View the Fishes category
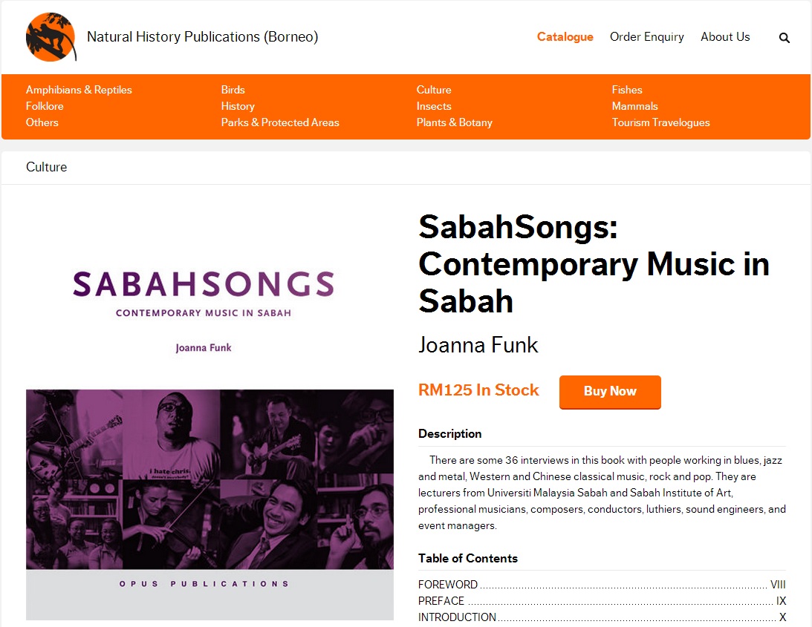 (x=627, y=90)
